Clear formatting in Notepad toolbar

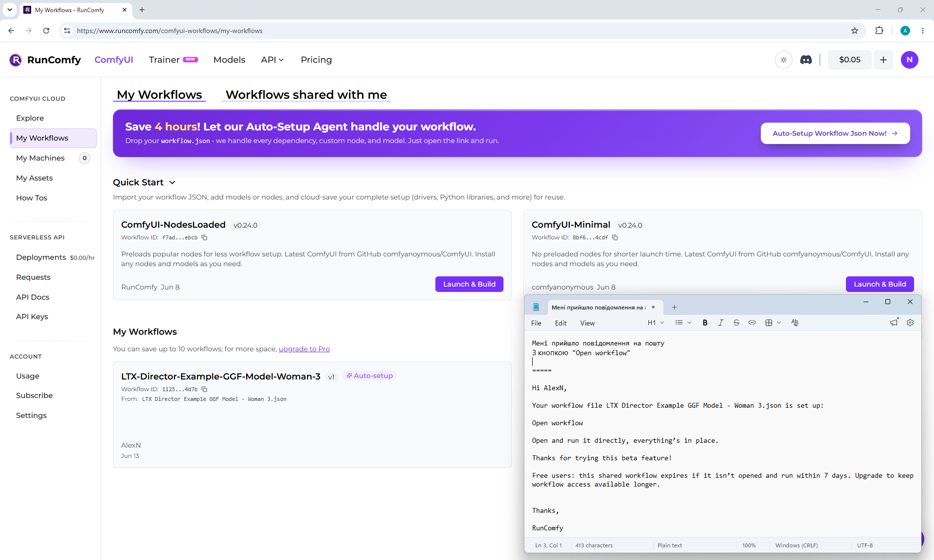click(795, 323)
